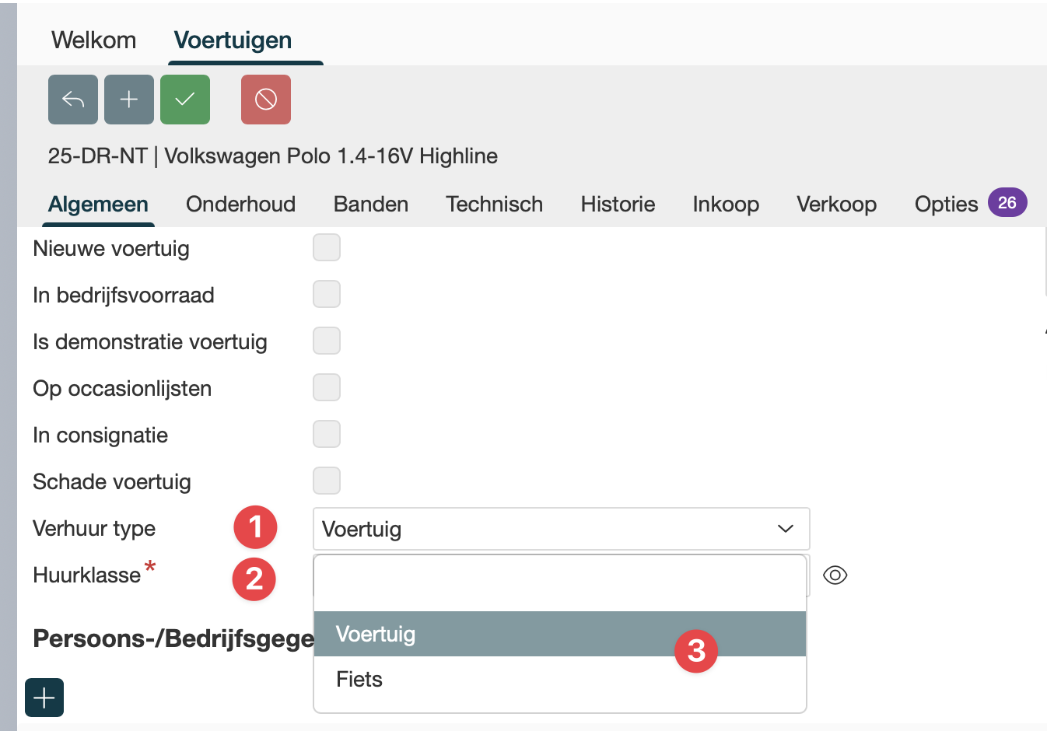
Task: Click the plus icon in the toolbar
Action: tap(129, 100)
